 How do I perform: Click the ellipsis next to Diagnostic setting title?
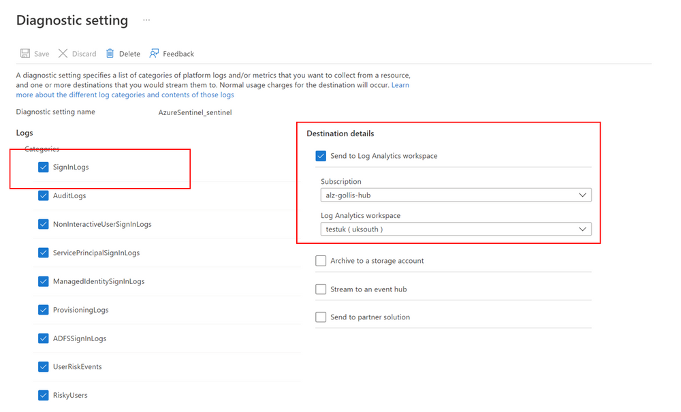point(146,20)
